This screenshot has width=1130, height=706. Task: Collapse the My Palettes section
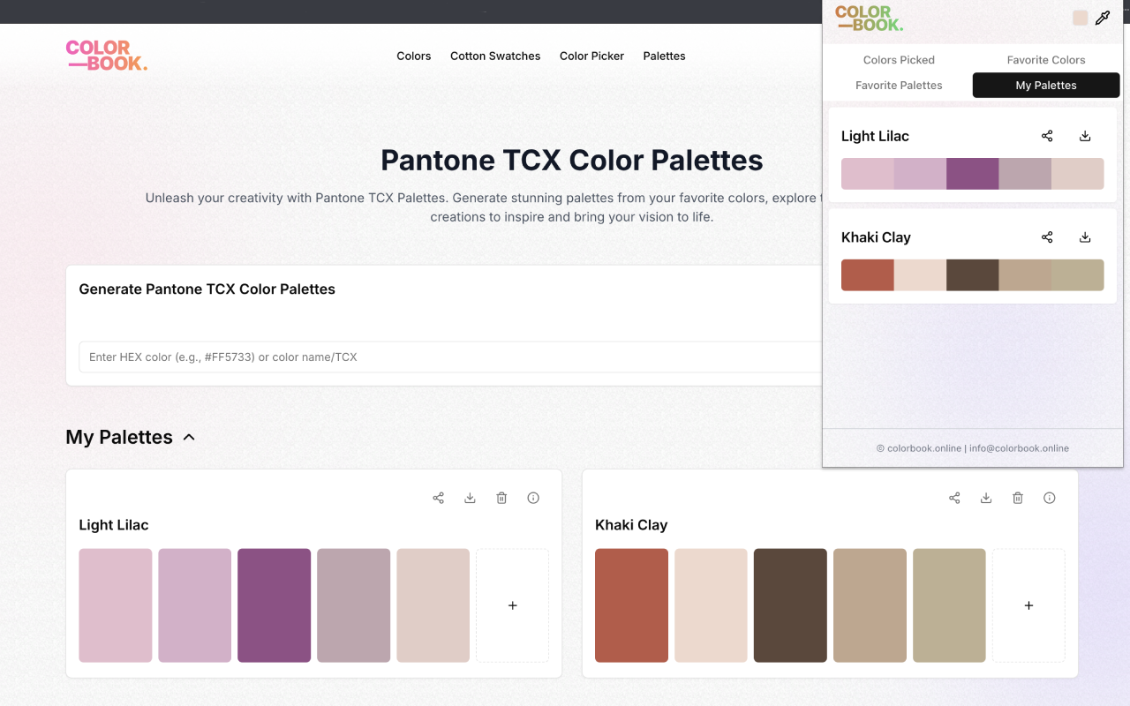(189, 438)
